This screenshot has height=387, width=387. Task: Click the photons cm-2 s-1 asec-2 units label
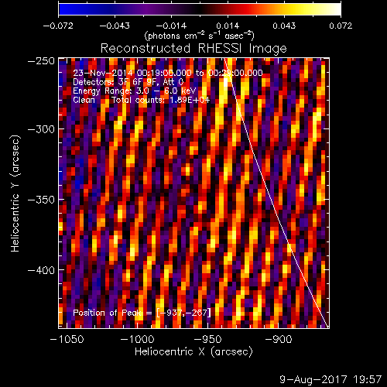click(199, 36)
